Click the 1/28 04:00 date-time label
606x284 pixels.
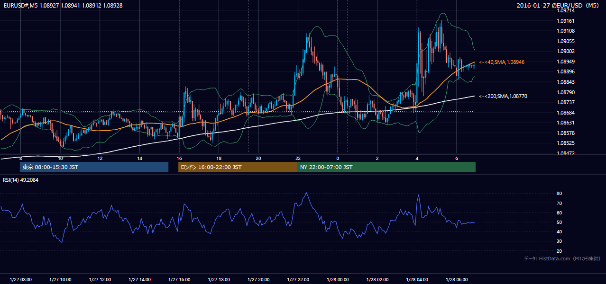417,280
